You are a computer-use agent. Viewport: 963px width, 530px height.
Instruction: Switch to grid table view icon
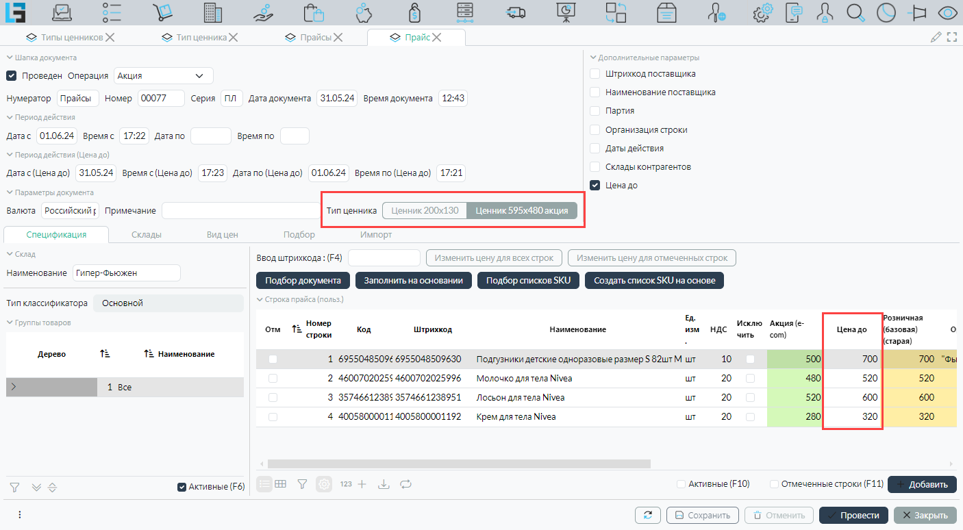click(280, 484)
